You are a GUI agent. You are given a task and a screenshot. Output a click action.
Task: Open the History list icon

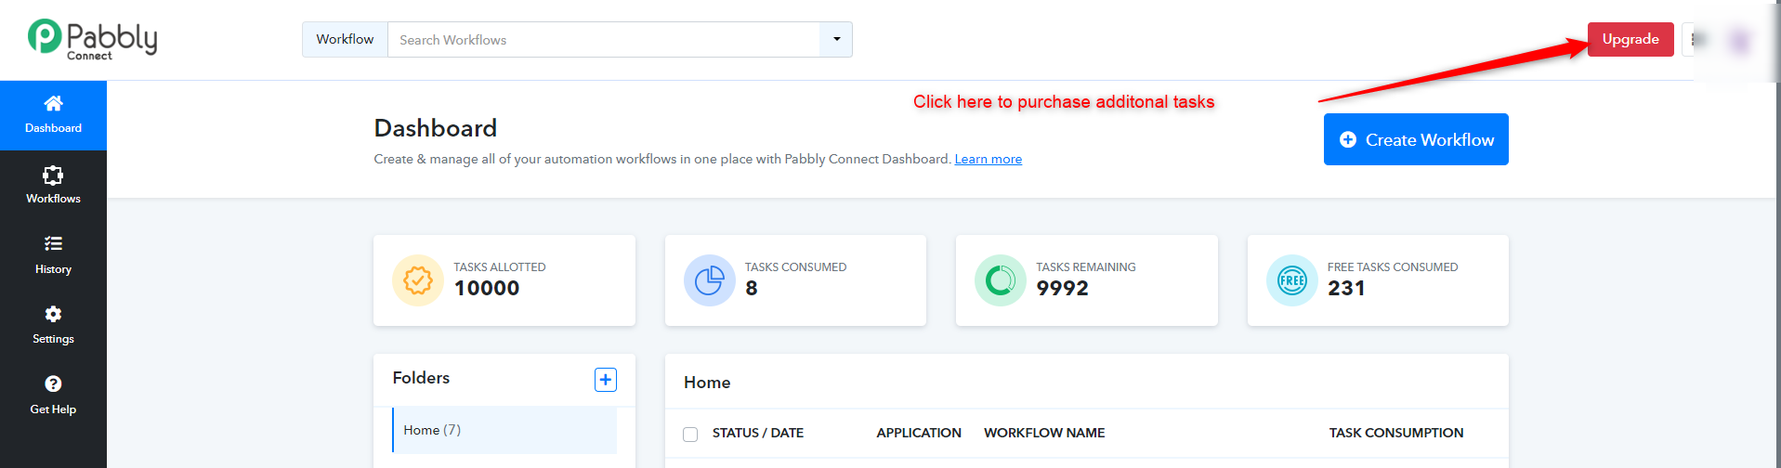(x=53, y=243)
